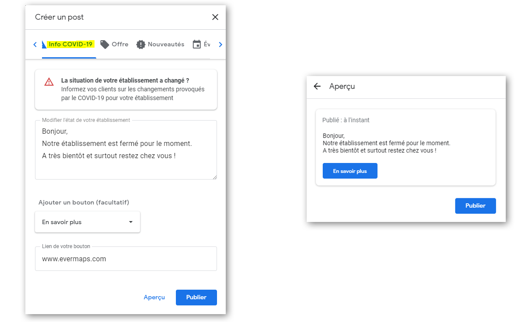Click the dropdown arrow beside En savoir plus
525x322 pixels.
(130, 222)
